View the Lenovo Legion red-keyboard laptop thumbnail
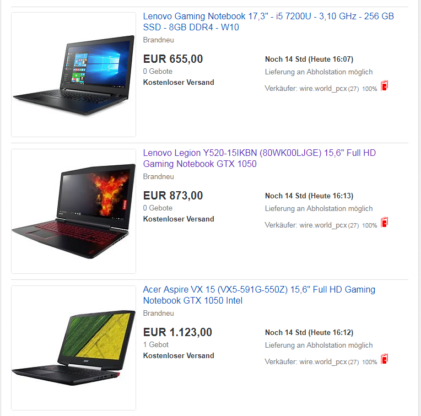Viewport: 421px width, 416px height. [x=74, y=211]
